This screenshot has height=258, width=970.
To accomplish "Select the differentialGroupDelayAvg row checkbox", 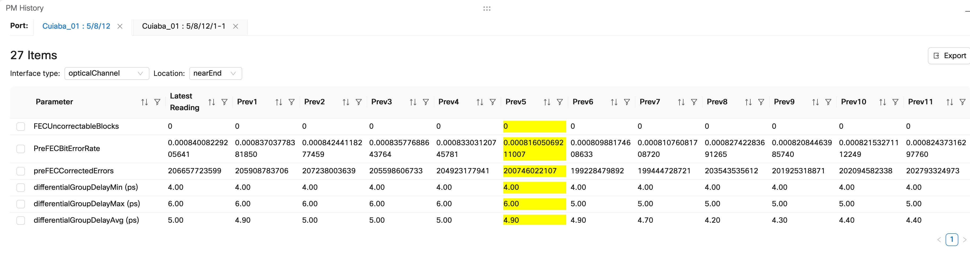I will point(21,220).
